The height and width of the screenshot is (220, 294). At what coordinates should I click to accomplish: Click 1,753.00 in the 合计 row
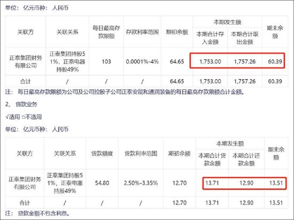pos(210,81)
